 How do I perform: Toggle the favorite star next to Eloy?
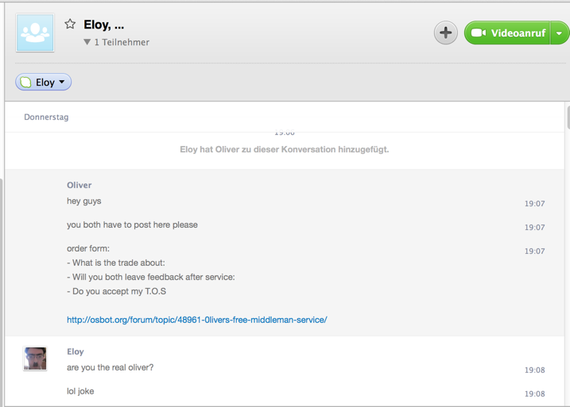[x=70, y=25]
